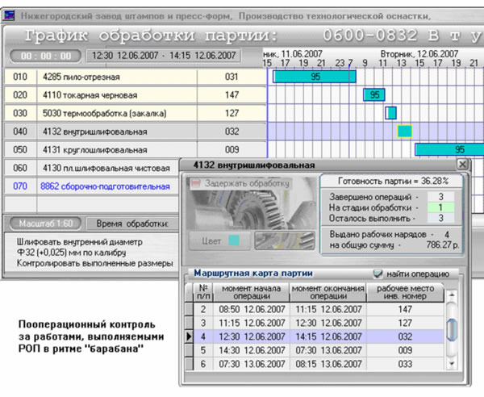Click the Gantt bar 95 for operation 050
The image size is (484, 397).
(x=449, y=149)
